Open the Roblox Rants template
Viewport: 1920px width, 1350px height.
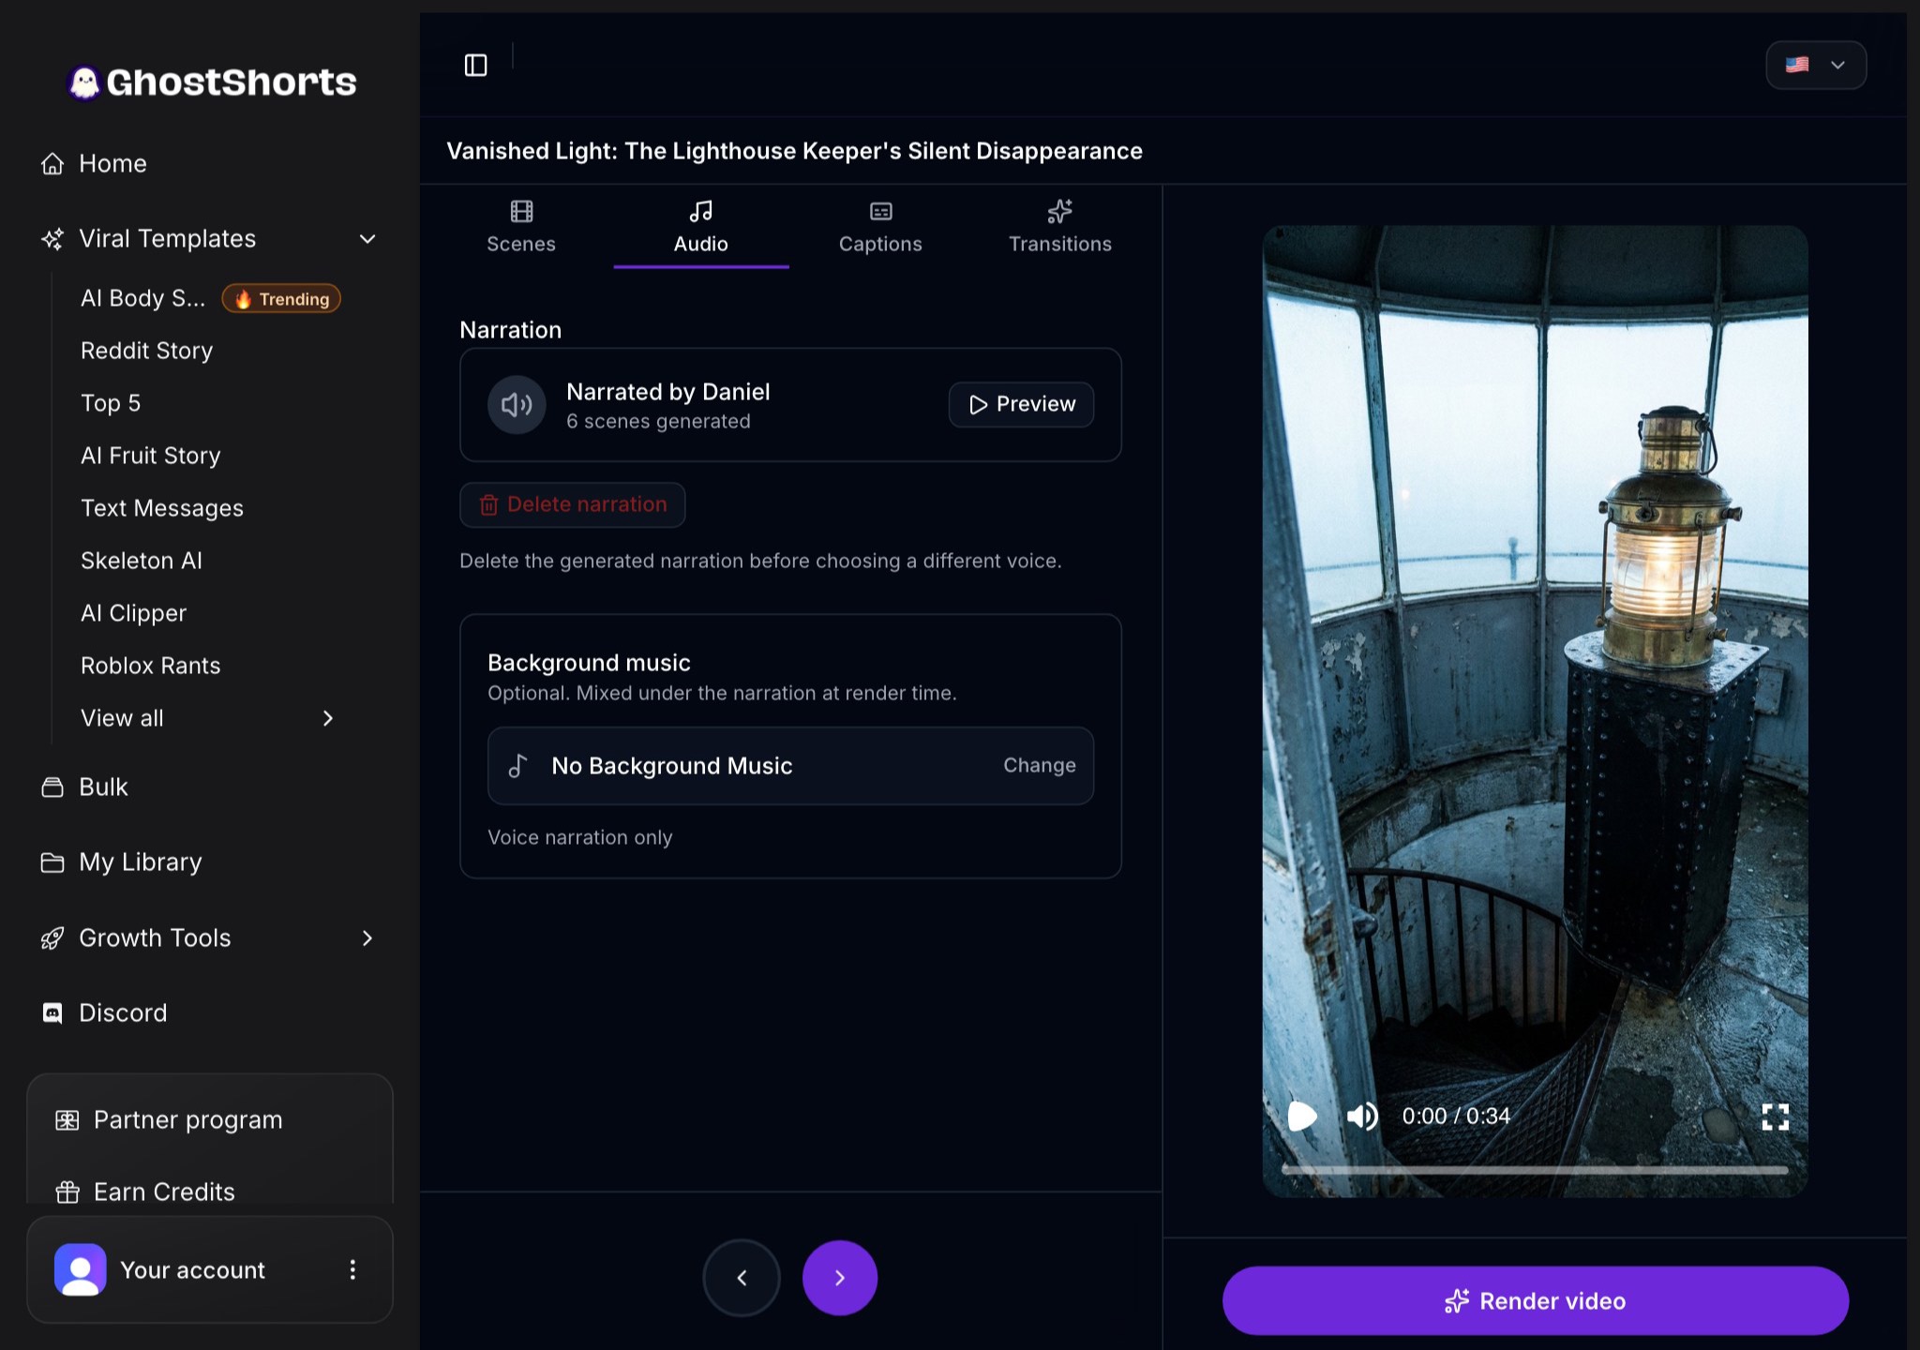pyautogui.click(x=151, y=666)
